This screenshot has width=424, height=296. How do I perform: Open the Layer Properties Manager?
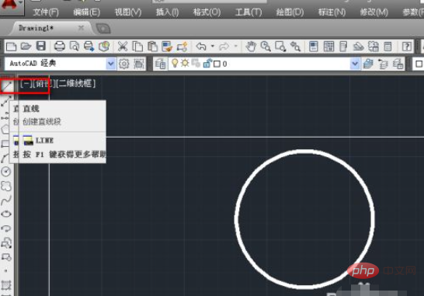pos(160,64)
